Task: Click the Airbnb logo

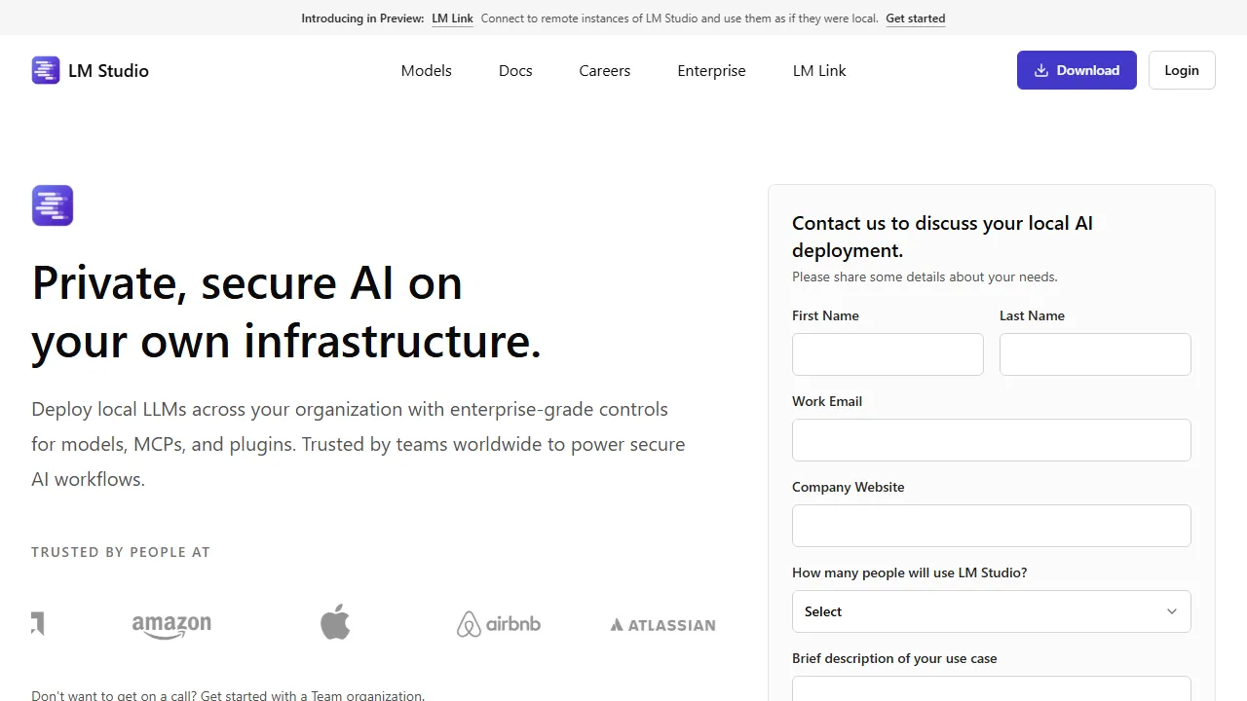Action: click(x=499, y=624)
